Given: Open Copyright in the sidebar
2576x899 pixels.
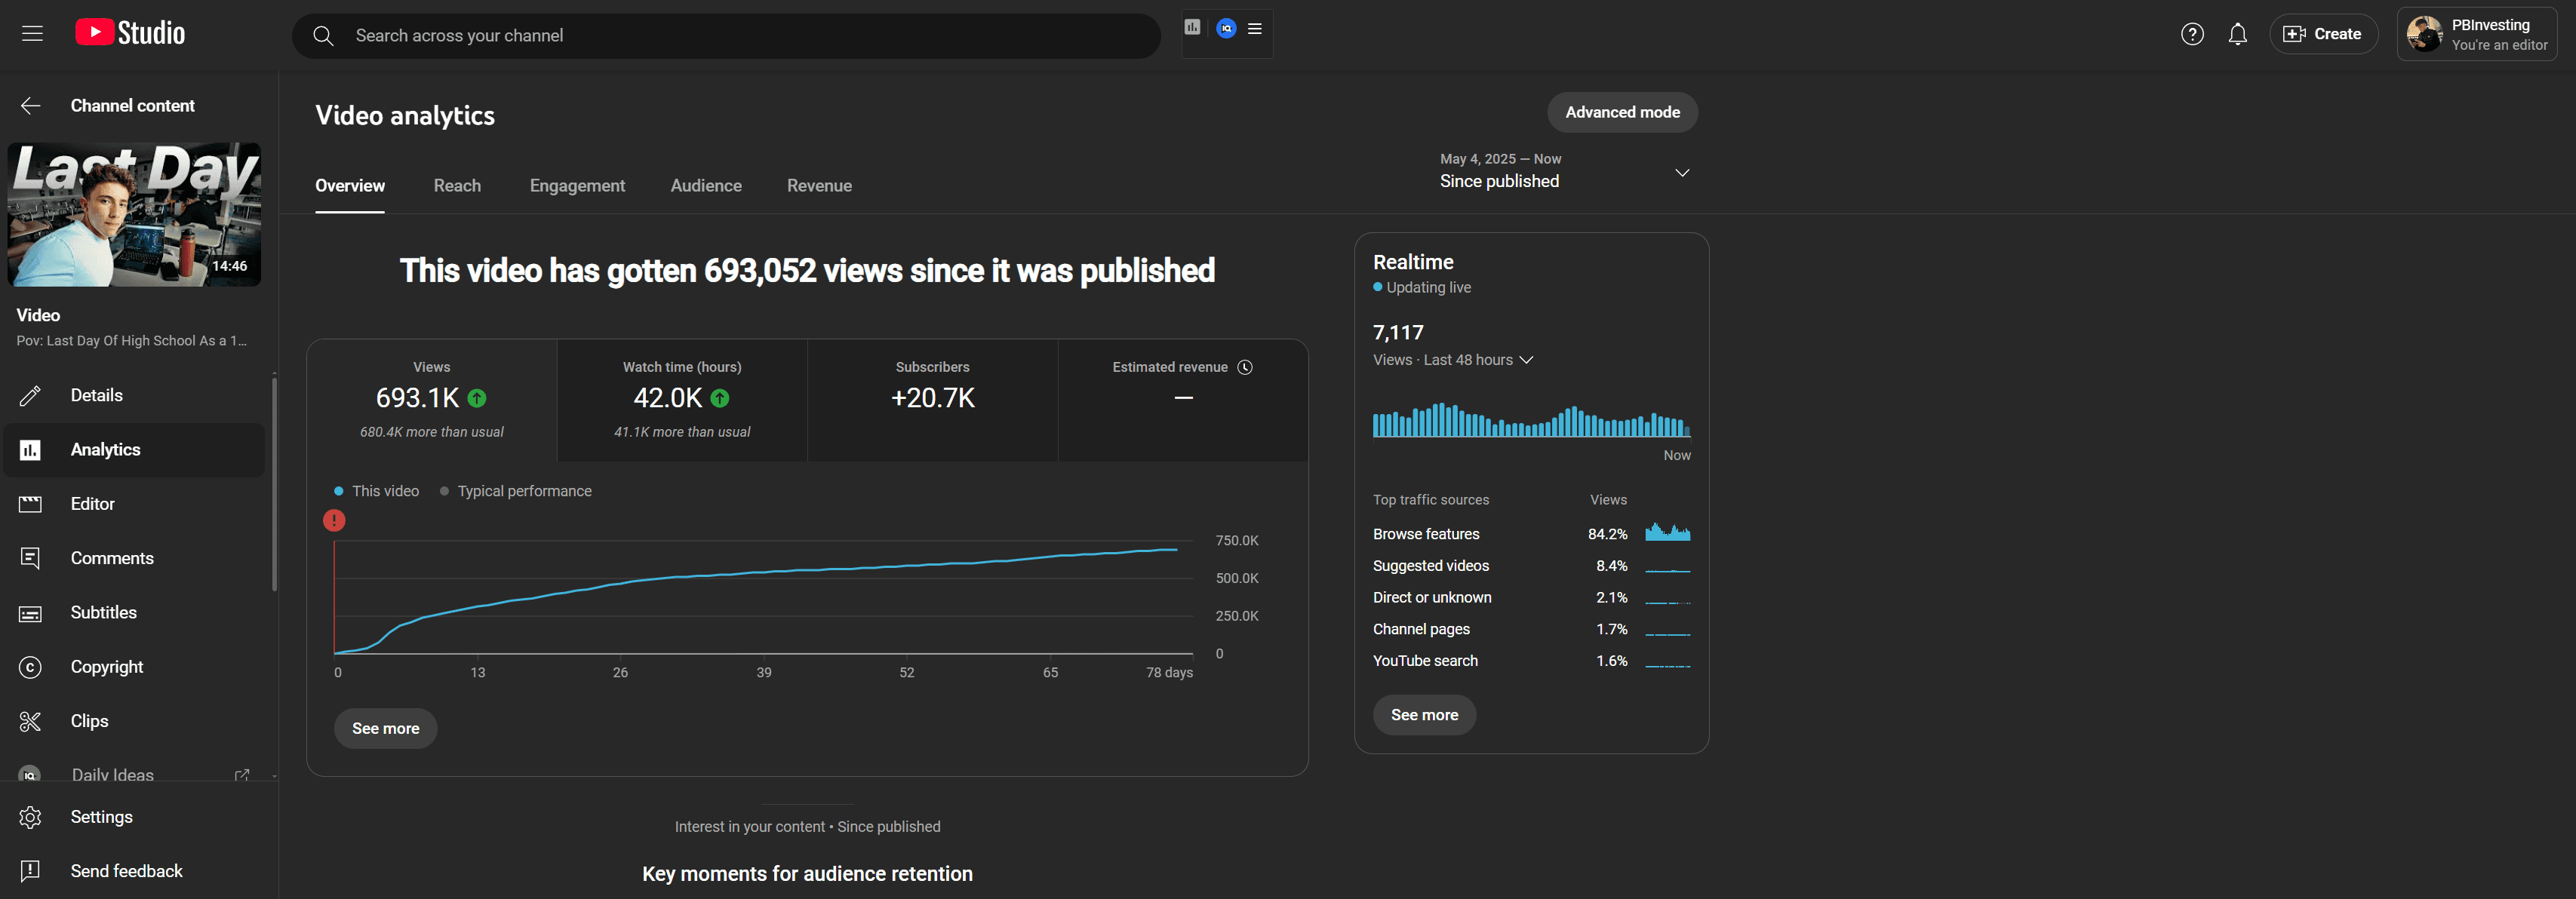Looking at the screenshot, I should 107,667.
